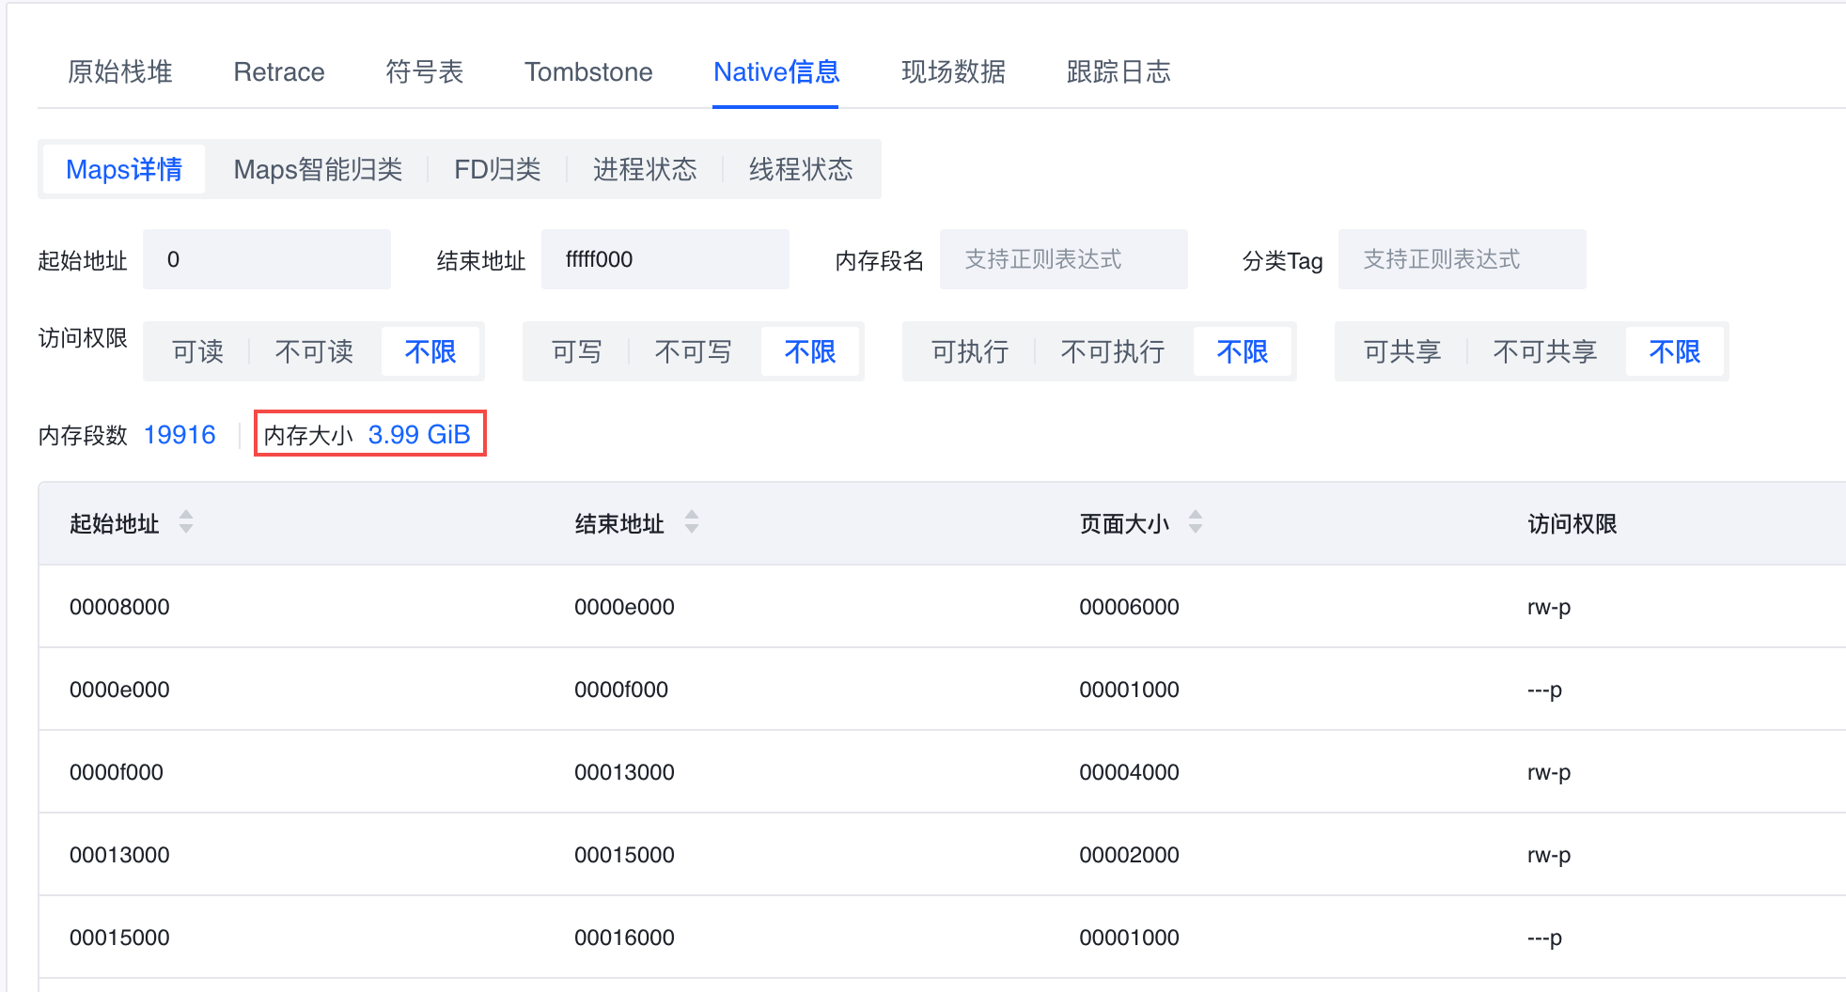Click the 起始地址 input field

267,259
